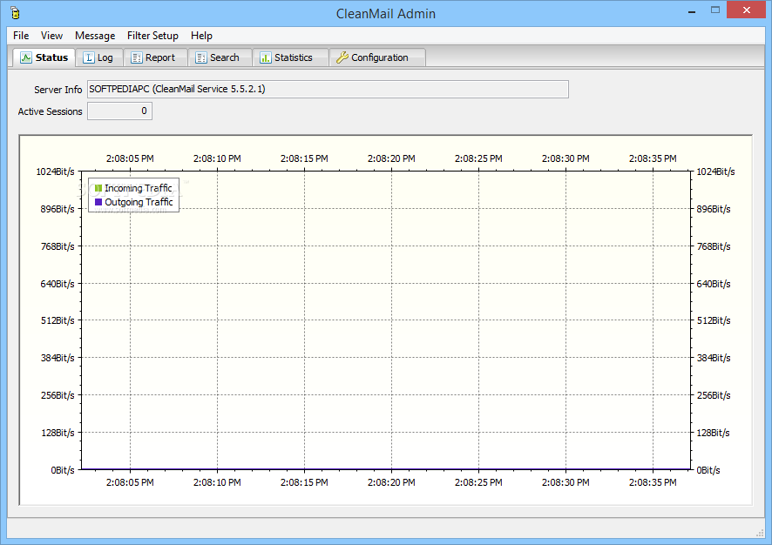772x545 pixels.
Task: Click the top 2:08:05 PM time label
Action: tap(130, 158)
